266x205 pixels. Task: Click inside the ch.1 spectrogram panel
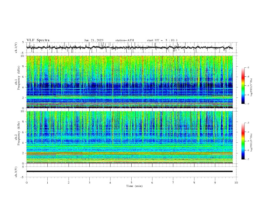130,82
